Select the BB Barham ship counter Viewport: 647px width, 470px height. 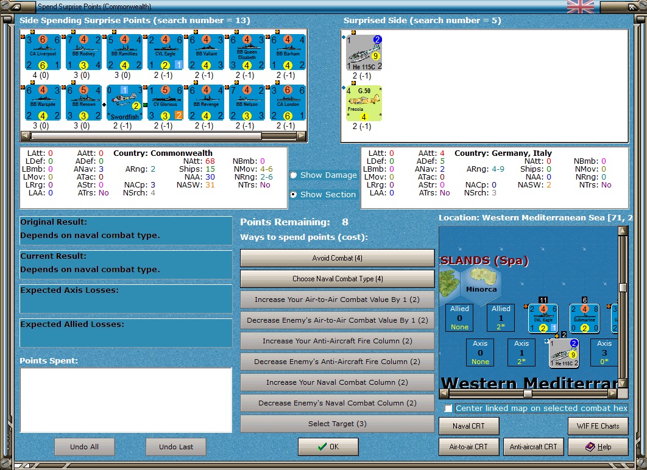click(x=288, y=52)
